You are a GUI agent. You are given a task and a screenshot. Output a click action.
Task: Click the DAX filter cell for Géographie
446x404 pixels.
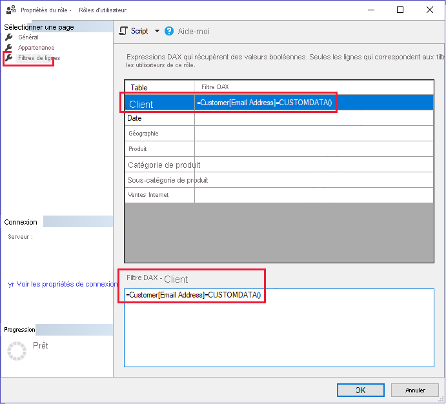(314, 134)
